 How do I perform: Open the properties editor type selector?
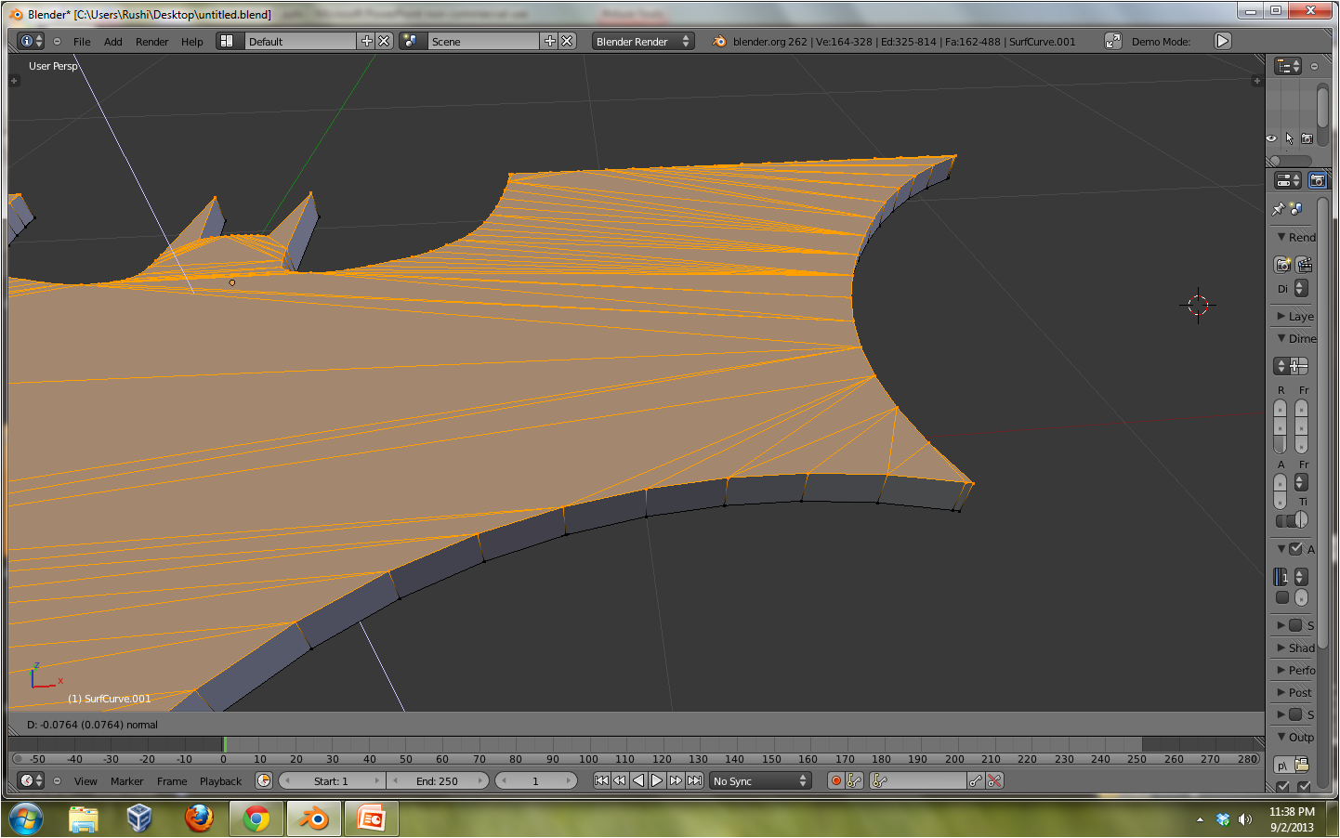tap(1288, 180)
